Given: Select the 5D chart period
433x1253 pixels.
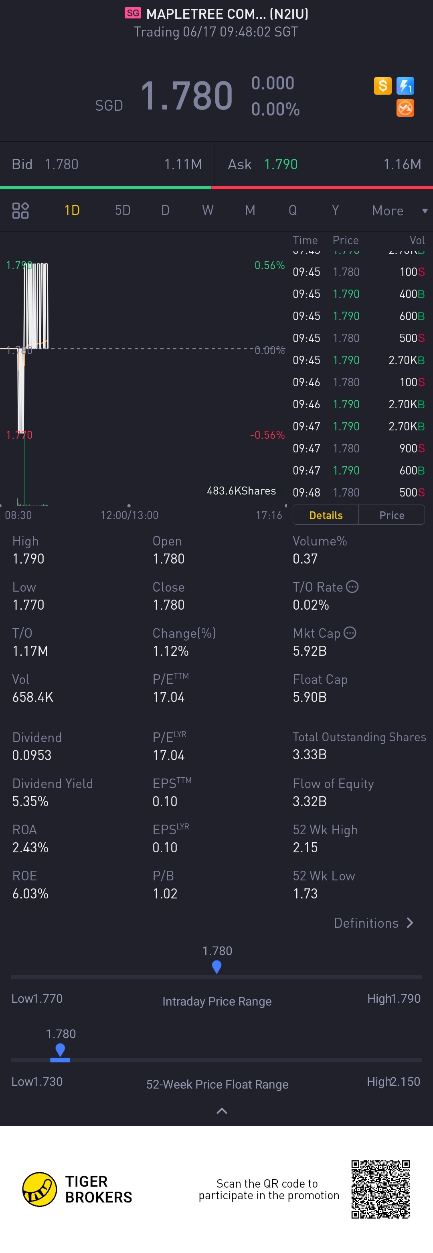Looking at the screenshot, I should click(122, 211).
